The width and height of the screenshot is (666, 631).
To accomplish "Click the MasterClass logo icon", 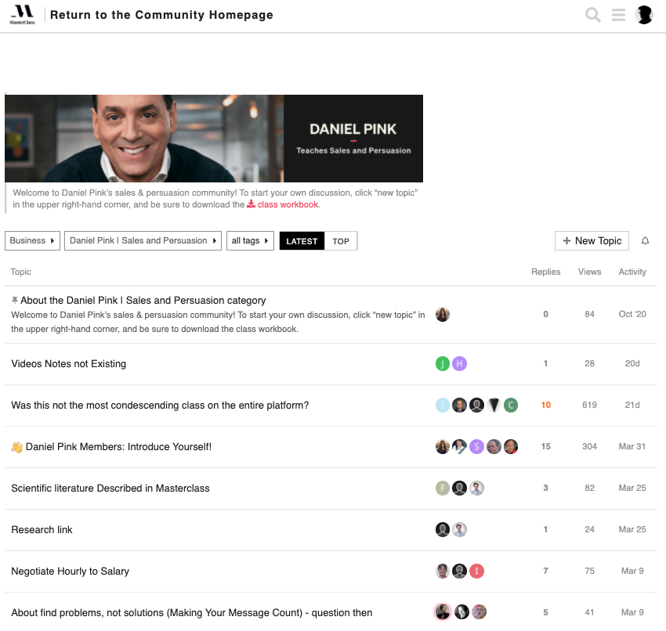I will coord(23,15).
